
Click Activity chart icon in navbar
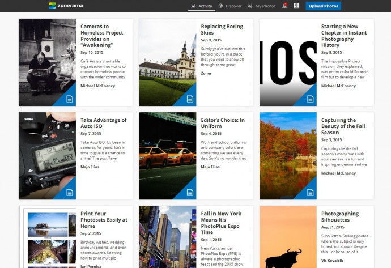tap(193, 6)
